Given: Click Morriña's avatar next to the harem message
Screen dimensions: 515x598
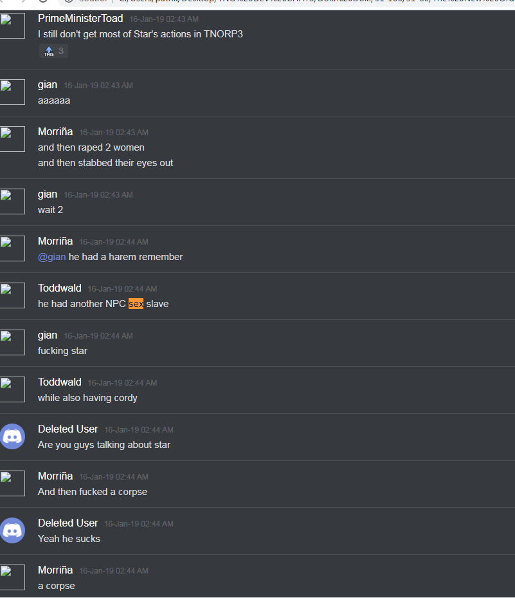Looking at the screenshot, I should (x=12, y=248).
